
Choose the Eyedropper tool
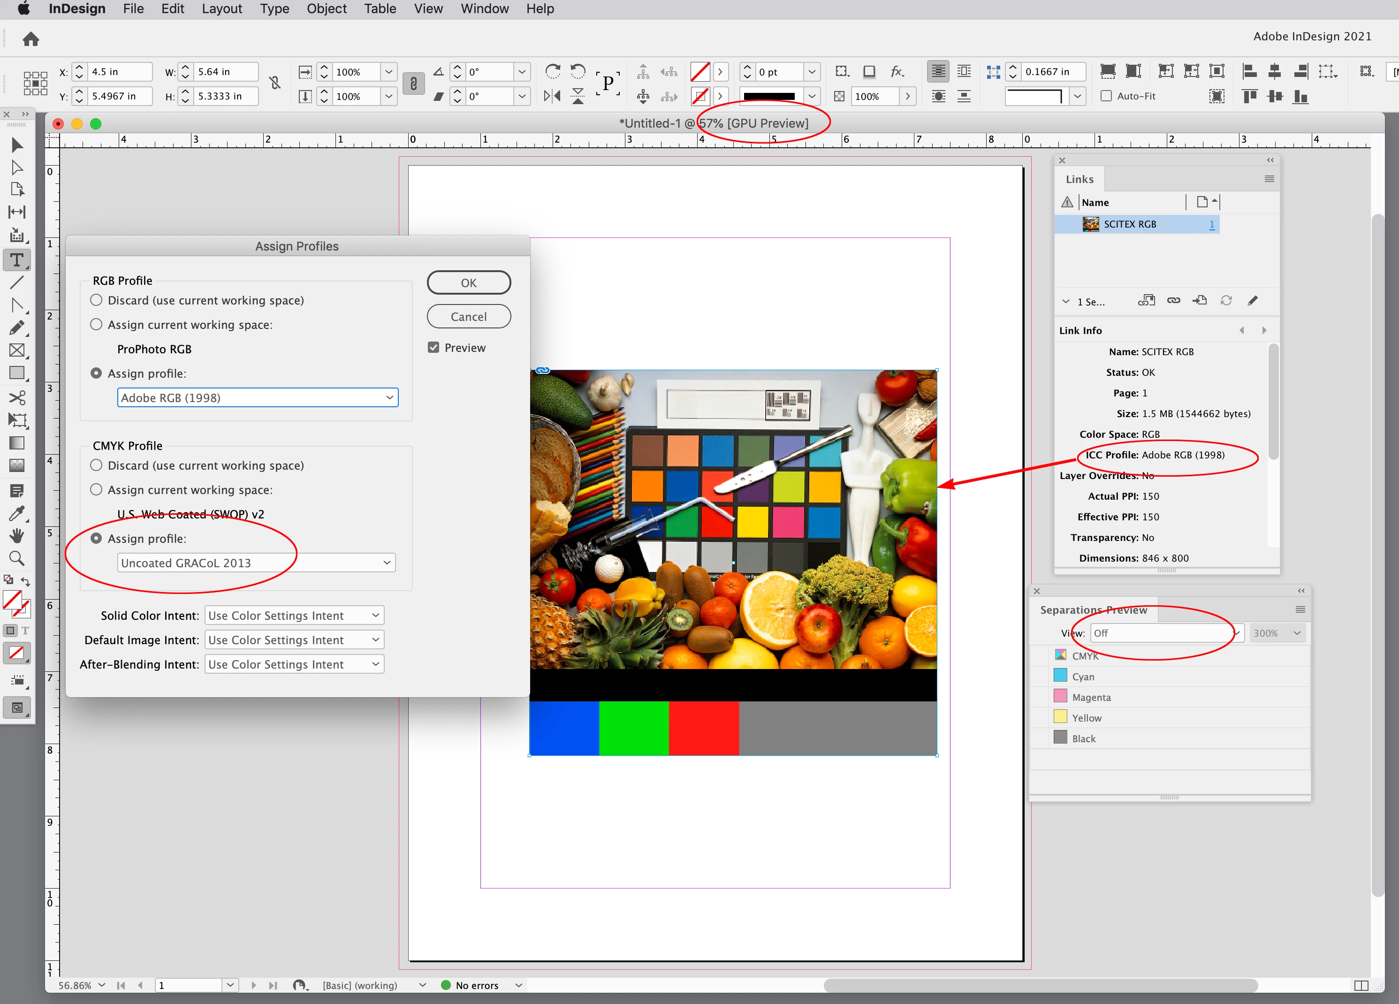coord(17,513)
